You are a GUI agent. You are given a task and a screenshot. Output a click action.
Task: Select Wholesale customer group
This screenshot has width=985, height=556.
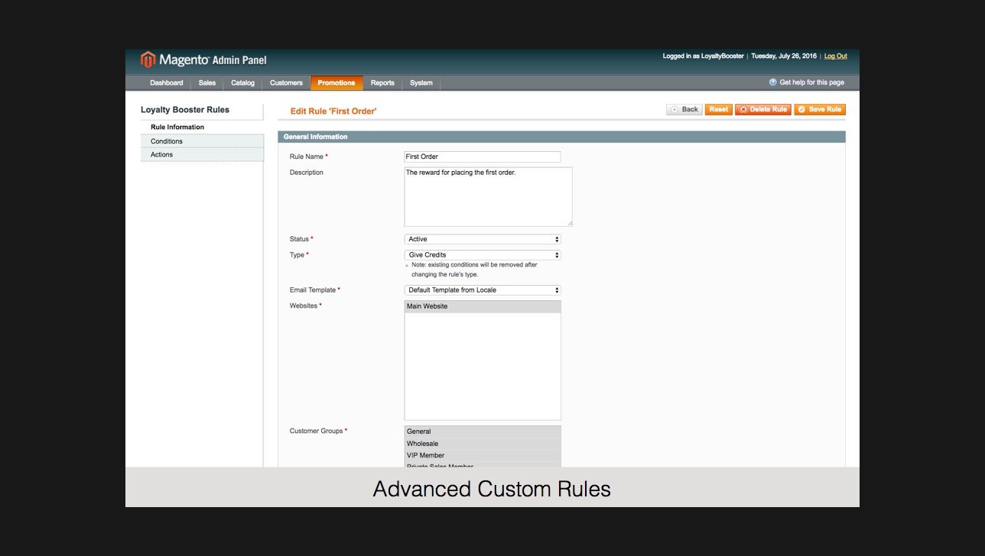(x=483, y=444)
